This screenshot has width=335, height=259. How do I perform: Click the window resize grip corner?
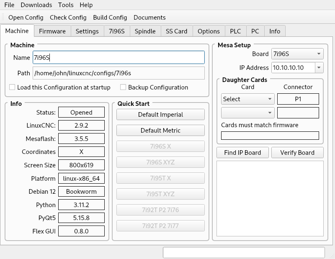[332, 256]
